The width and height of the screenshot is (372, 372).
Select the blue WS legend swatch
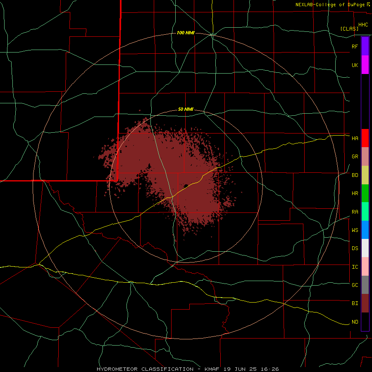pyautogui.click(x=365, y=230)
